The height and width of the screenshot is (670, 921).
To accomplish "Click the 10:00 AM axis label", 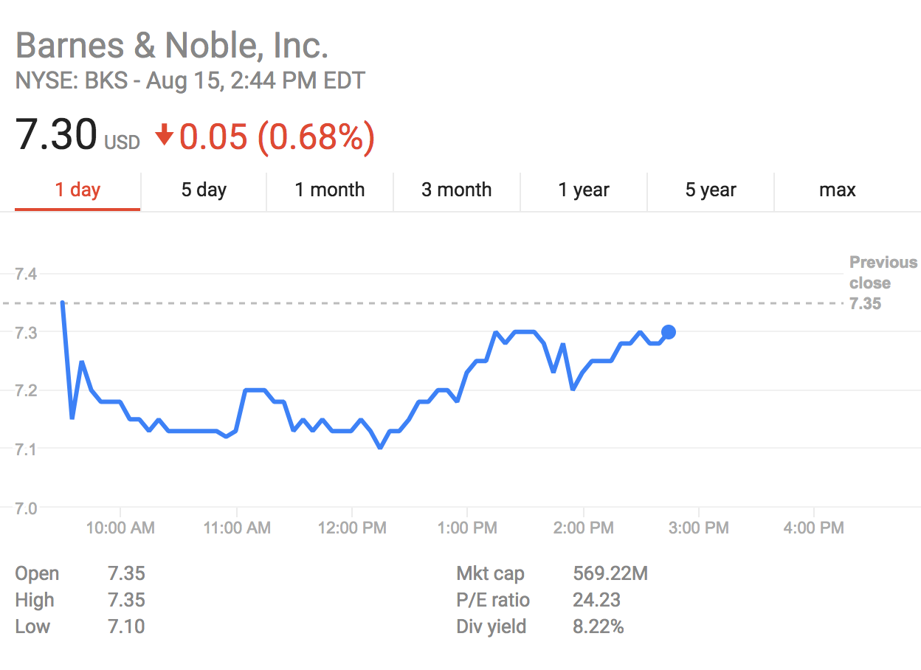I will (120, 528).
